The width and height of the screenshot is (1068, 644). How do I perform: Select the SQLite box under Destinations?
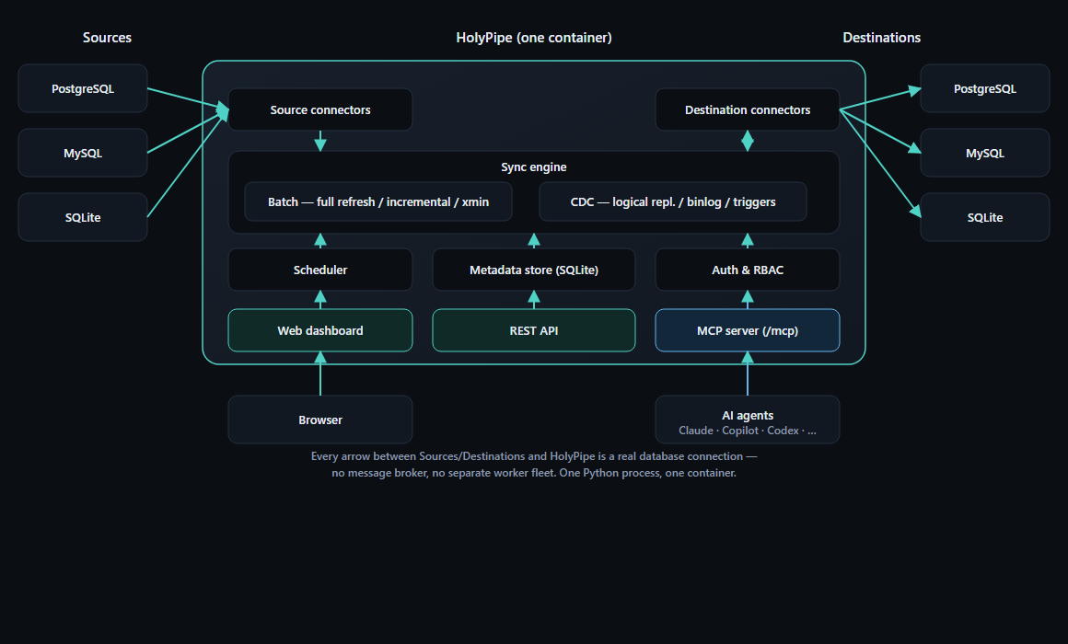tap(985, 217)
